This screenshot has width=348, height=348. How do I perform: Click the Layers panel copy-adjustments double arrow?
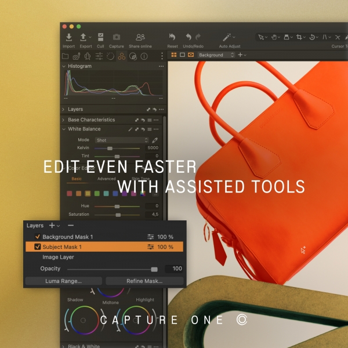click(x=148, y=110)
